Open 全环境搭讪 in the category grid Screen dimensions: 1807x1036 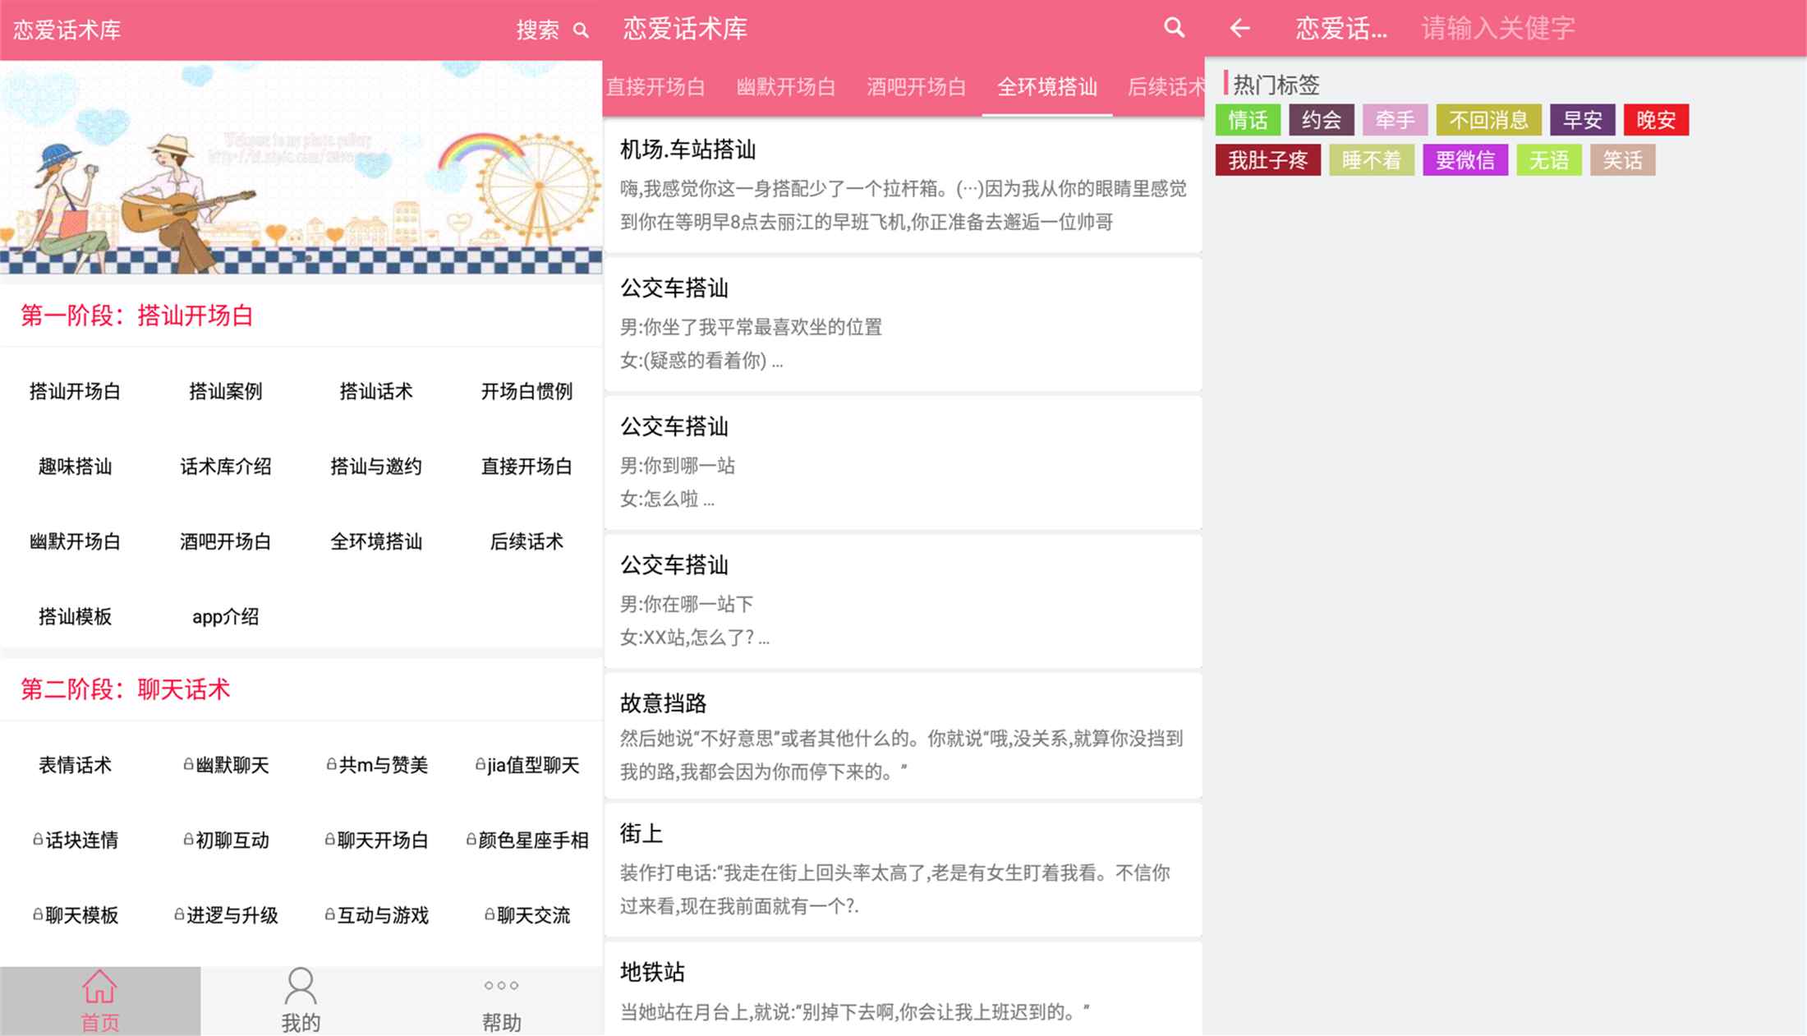click(376, 541)
